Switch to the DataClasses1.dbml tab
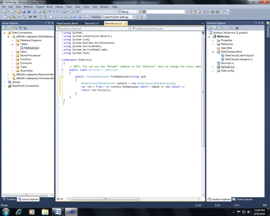The image size is (270, 216). pyautogui.click(x=67, y=23)
